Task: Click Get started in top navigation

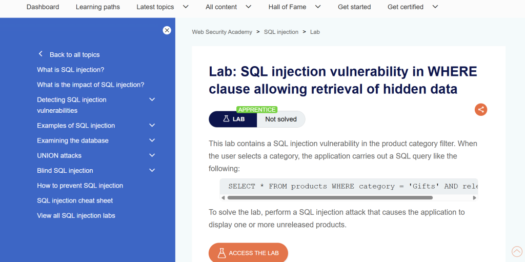Action: click(x=354, y=7)
